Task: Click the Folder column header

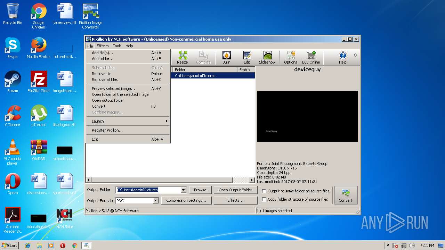Action: point(205,69)
